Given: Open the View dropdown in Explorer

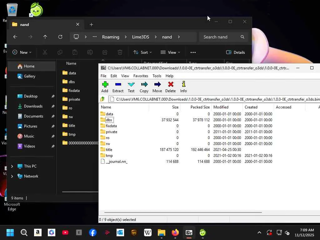Looking at the screenshot, I should click(x=170, y=52).
